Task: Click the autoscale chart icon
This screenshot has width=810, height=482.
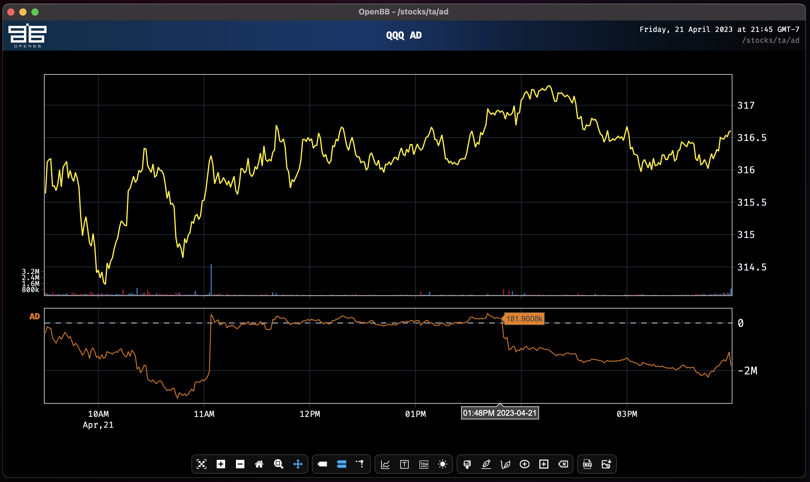Action: (x=201, y=464)
